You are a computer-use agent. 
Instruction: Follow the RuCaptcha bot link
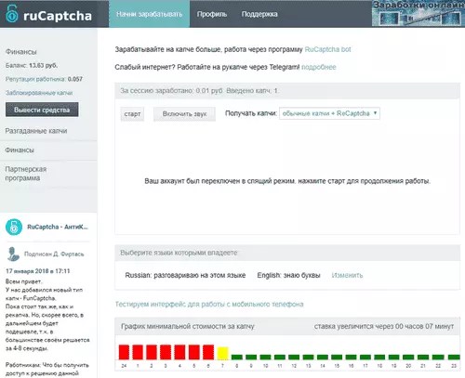click(327, 49)
